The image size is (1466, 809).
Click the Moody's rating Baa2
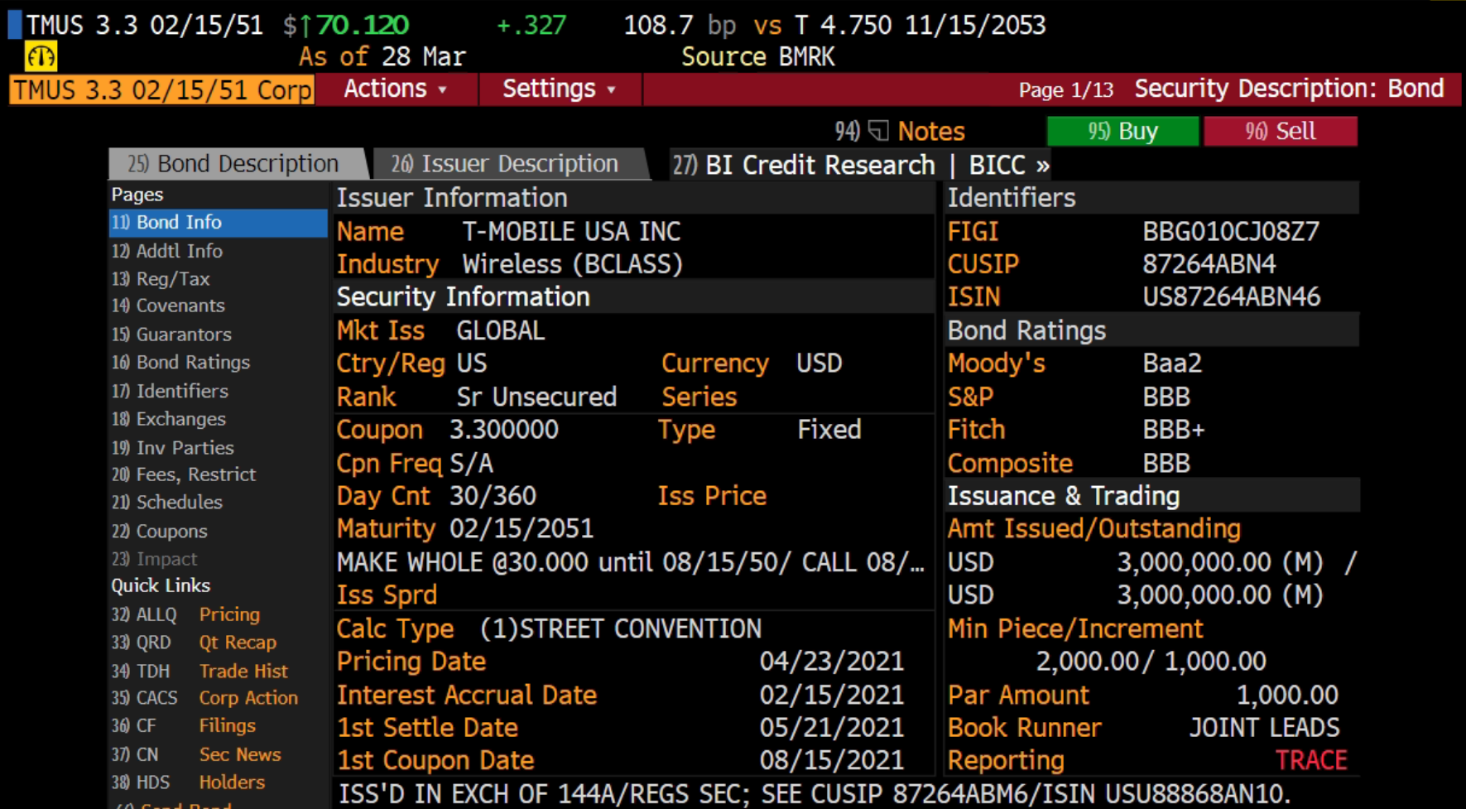coord(1172,363)
